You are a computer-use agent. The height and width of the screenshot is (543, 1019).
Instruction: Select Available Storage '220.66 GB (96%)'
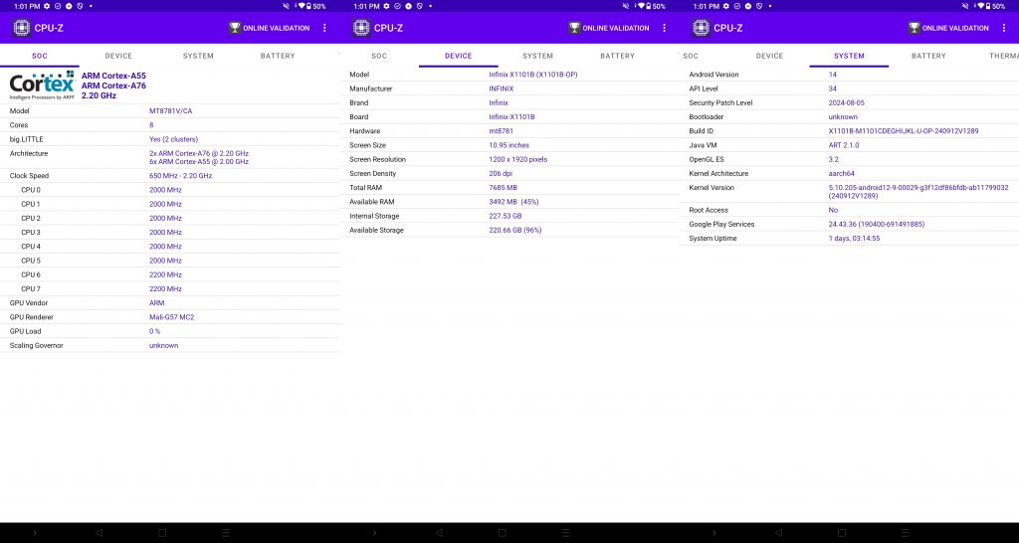pos(515,230)
